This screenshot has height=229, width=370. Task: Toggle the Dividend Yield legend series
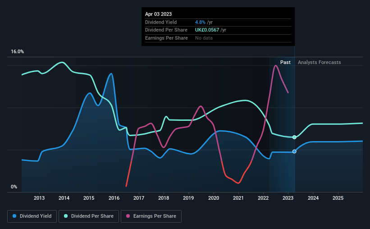tap(32, 216)
